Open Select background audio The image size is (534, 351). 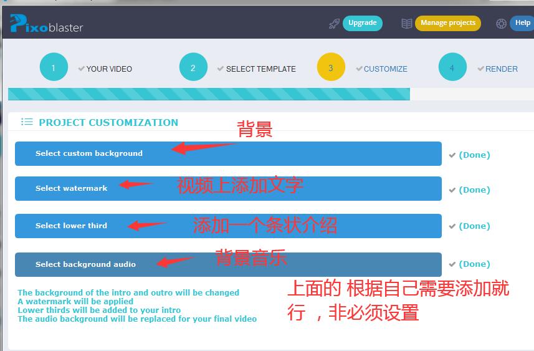pos(228,264)
